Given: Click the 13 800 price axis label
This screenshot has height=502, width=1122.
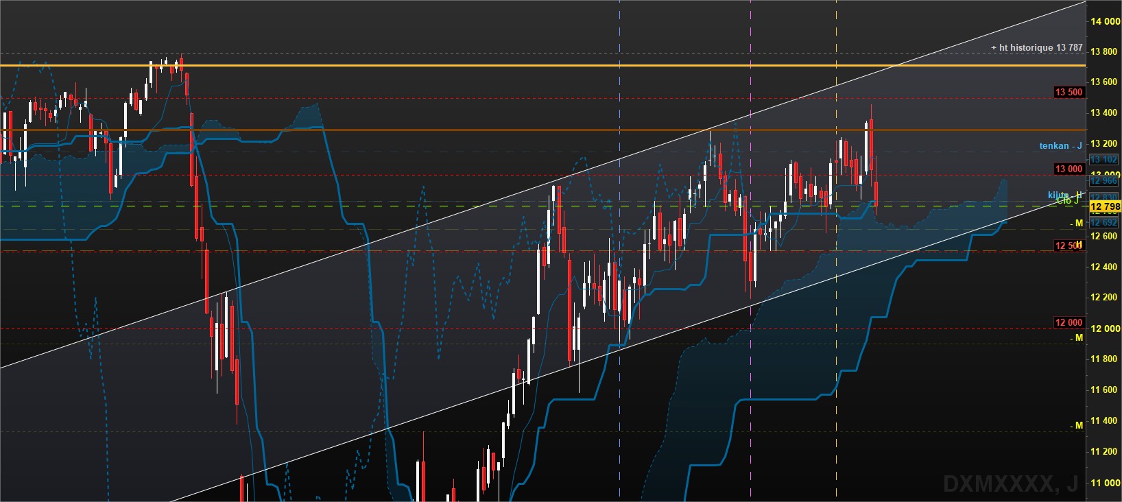Looking at the screenshot, I should (x=1103, y=51).
